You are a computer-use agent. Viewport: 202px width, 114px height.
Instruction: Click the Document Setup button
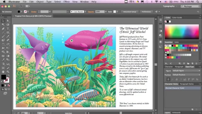pos(130,12)
